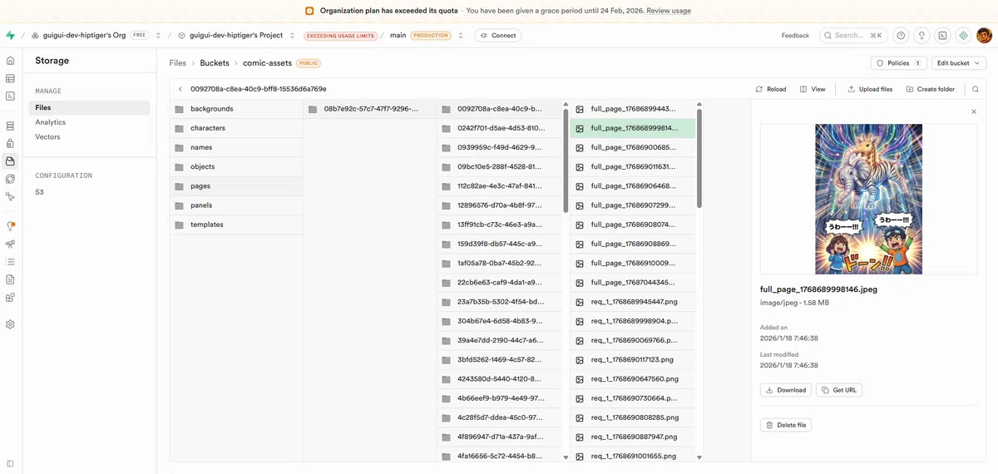Open the Authentication lock icon in sidebar
The image size is (998, 474).
point(10,144)
